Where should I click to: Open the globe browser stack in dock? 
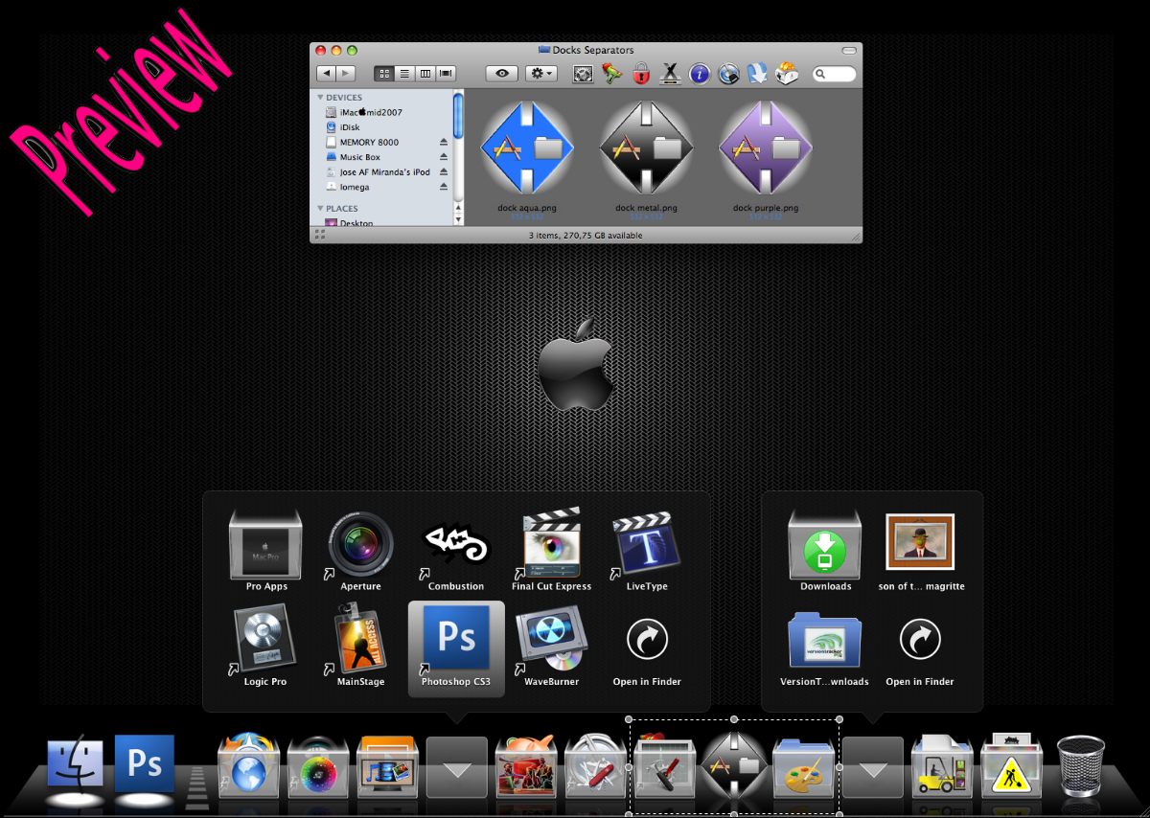click(249, 763)
